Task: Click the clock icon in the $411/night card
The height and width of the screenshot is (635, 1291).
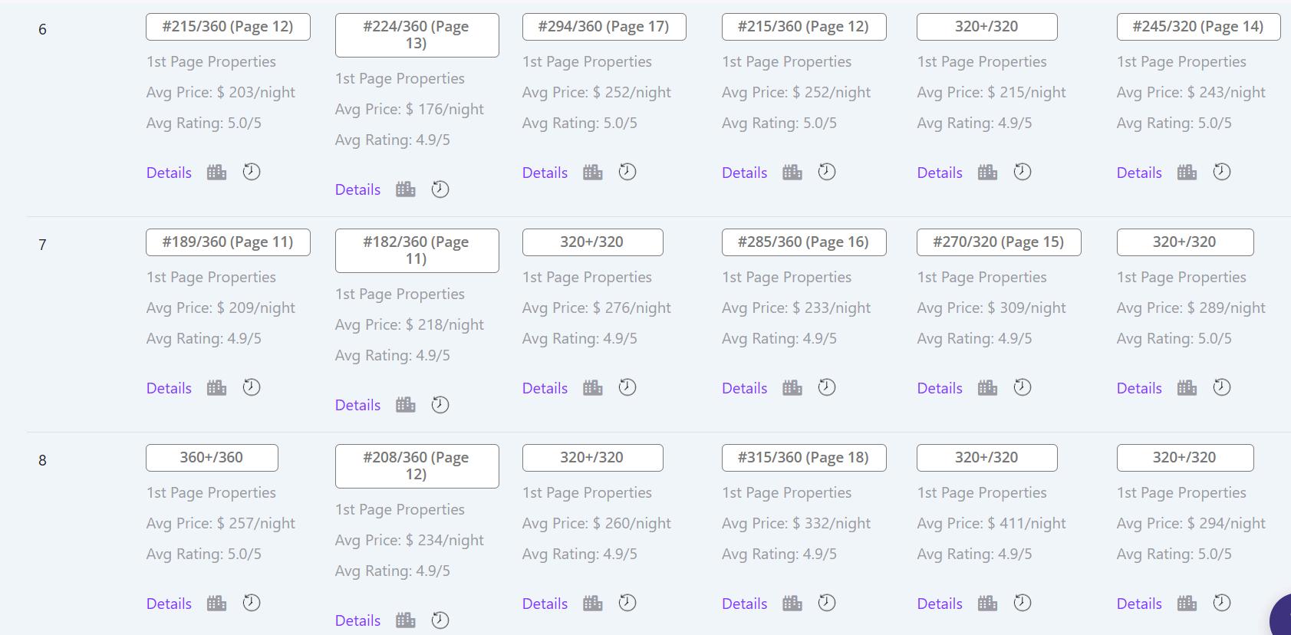Action: click(1023, 603)
